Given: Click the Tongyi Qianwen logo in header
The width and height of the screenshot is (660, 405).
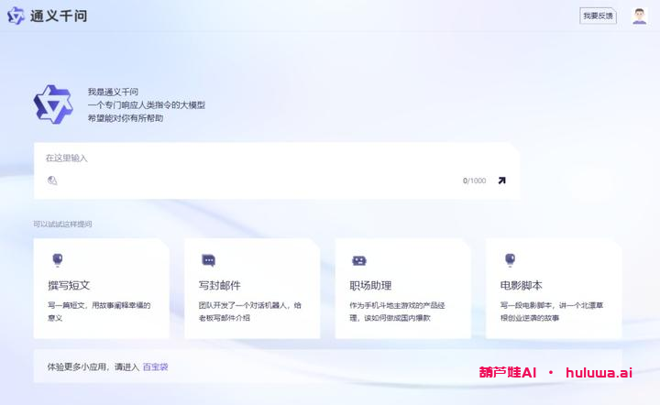Looking at the screenshot, I should tap(16, 16).
